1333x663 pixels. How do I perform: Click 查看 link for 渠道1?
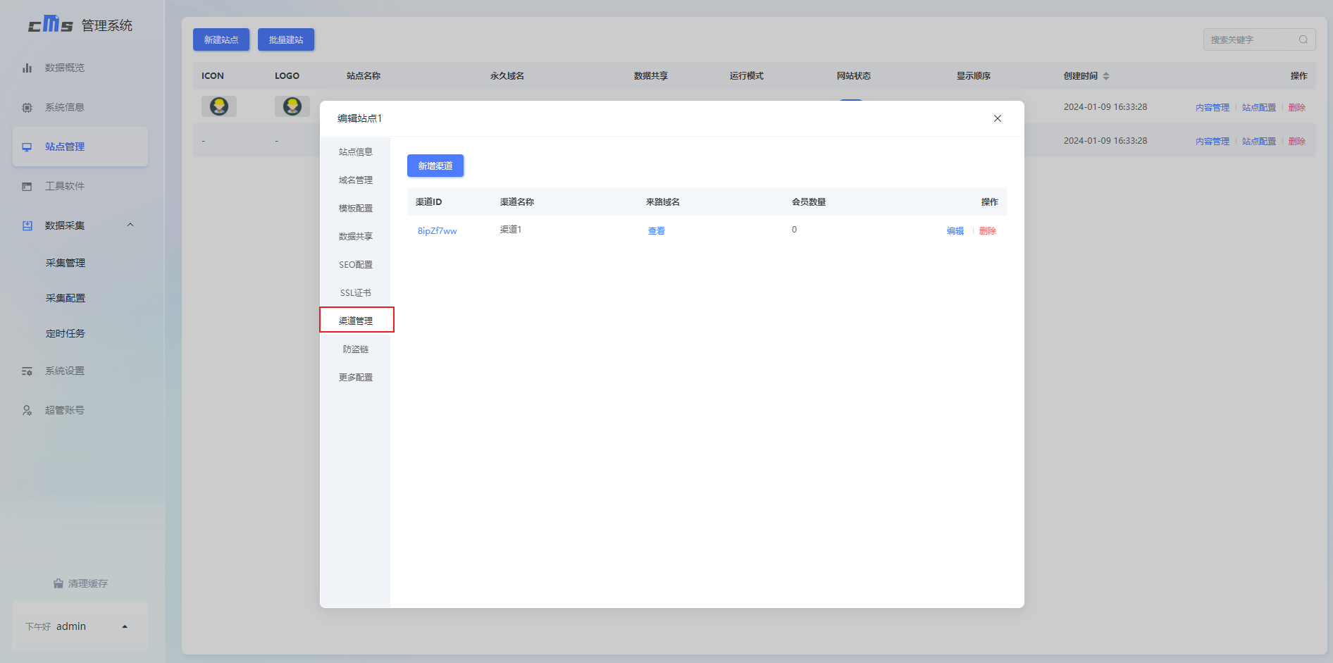(x=656, y=231)
